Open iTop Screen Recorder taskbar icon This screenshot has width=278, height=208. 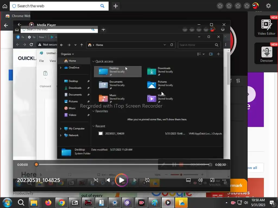coord(141,203)
